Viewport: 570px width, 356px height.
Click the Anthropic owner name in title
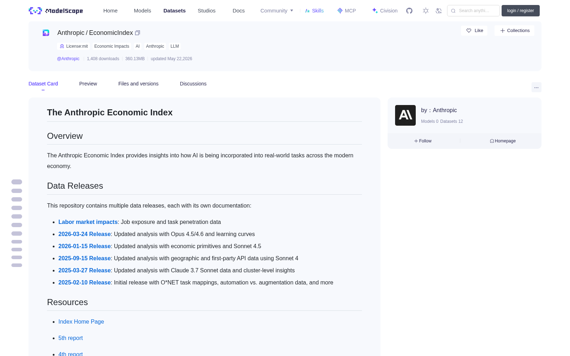[71, 33]
